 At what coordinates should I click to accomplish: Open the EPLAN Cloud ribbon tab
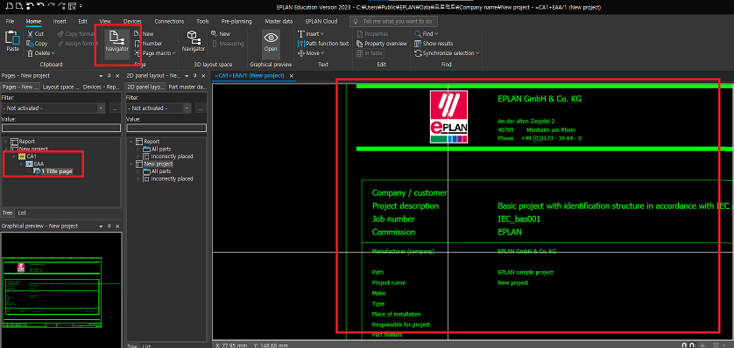click(321, 22)
